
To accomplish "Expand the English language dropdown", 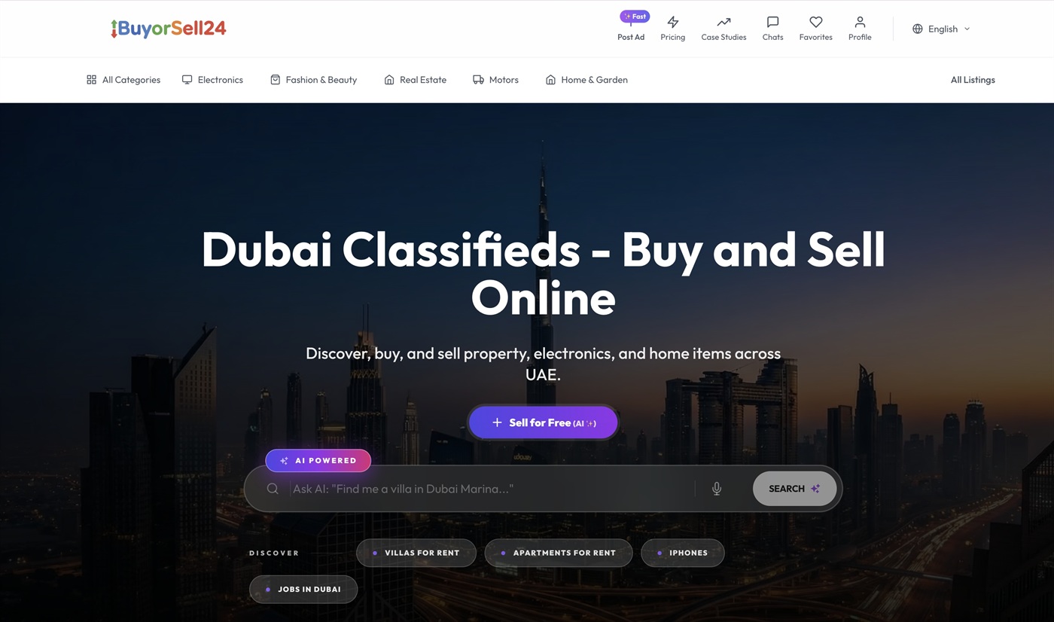I will 941,29.
